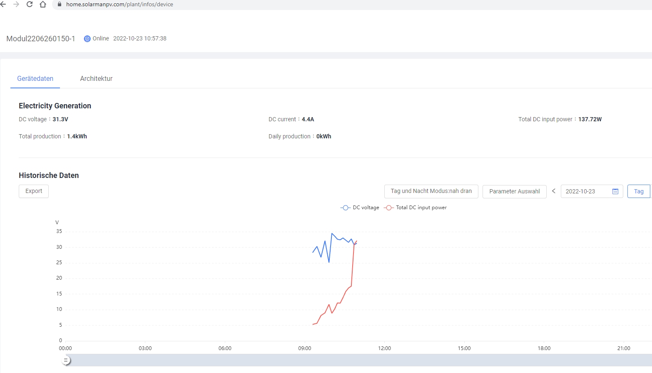Open Tag und Nacht Modus dropdown

[431, 191]
